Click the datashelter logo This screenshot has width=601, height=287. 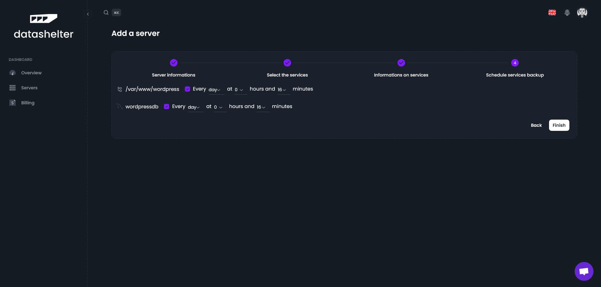click(44, 27)
